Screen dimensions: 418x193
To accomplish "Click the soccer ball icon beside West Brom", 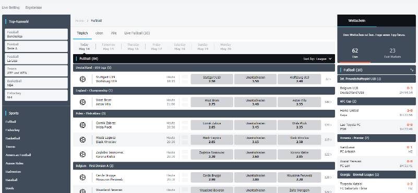I will (x=82, y=102).
